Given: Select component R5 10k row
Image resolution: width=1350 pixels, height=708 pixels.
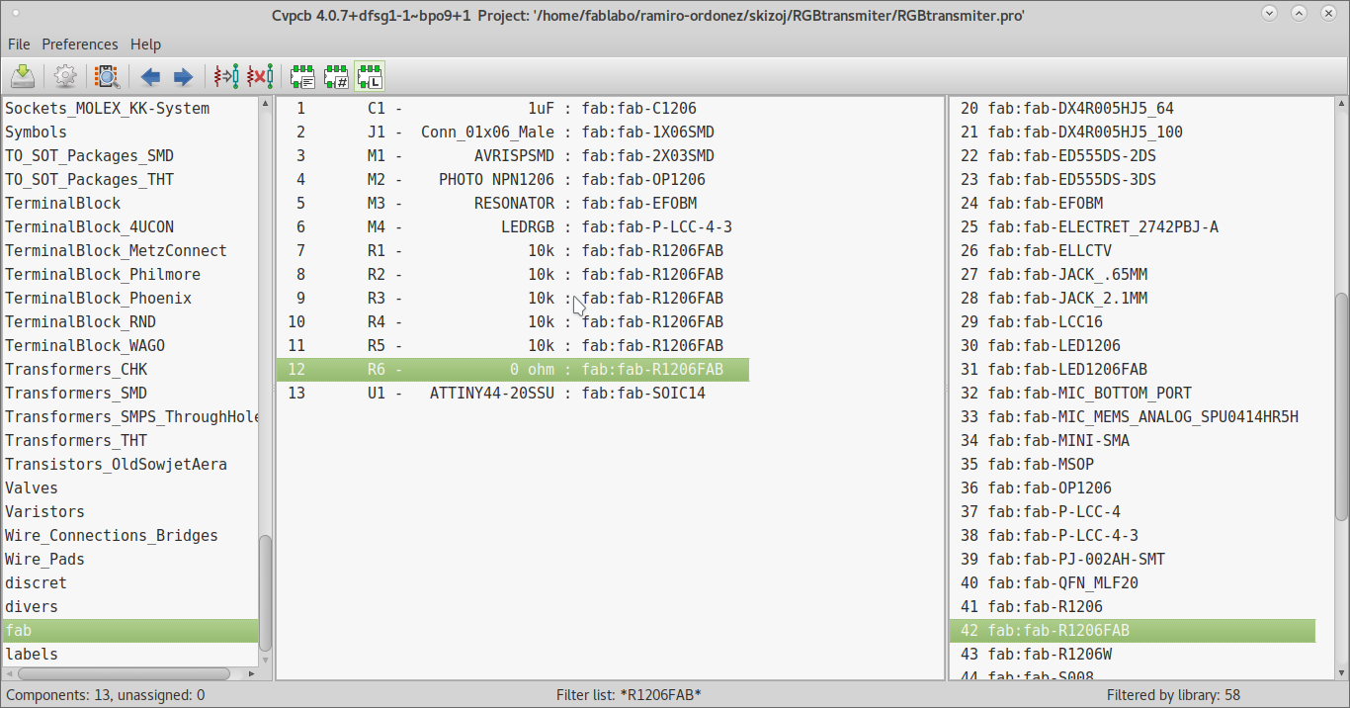Looking at the screenshot, I should pyautogui.click(x=513, y=345).
